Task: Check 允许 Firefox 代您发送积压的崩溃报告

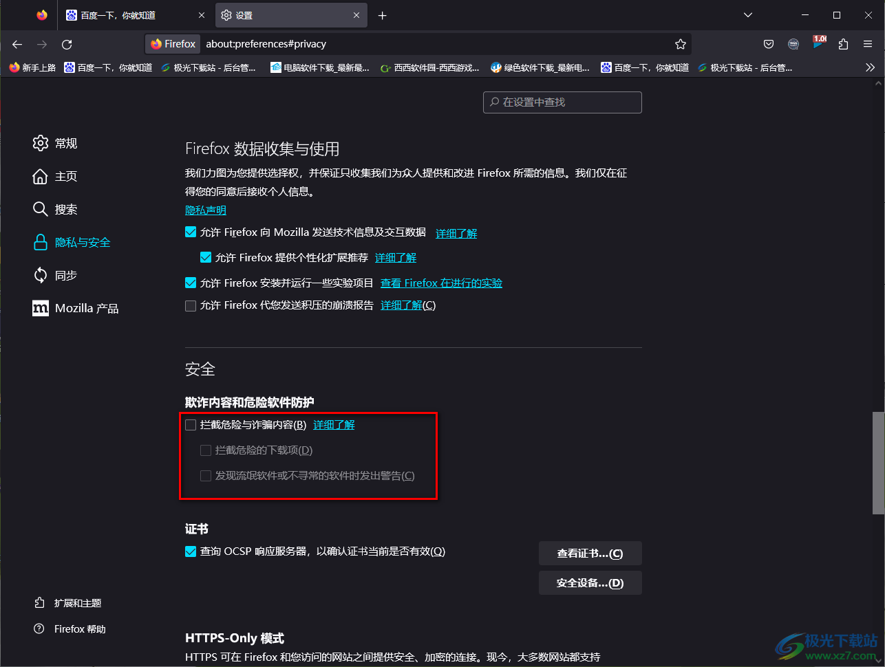Action: pos(191,305)
